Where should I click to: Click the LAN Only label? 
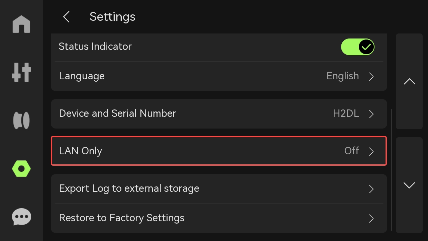[81, 151]
